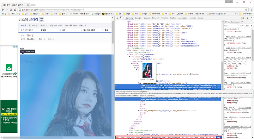
Task: Collapse the s_write div node
Action: point(129,57)
